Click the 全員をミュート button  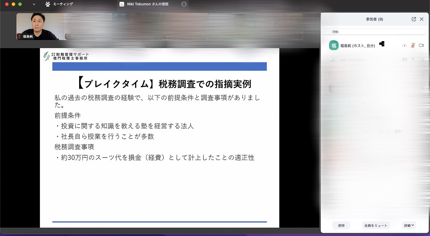point(376,226)
